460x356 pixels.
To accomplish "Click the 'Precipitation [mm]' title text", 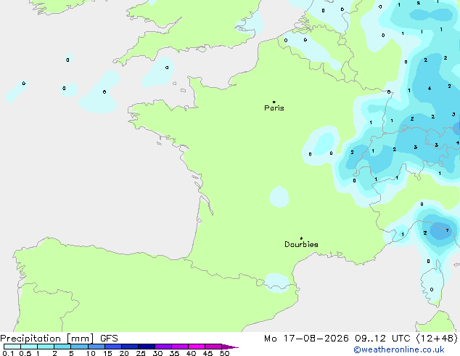I will 47,339.
